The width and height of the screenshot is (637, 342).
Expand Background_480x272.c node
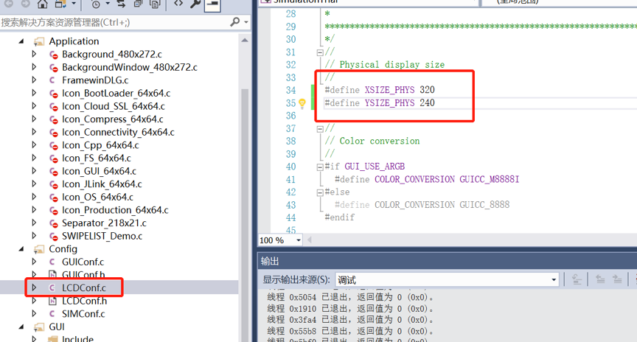(34, 54)
